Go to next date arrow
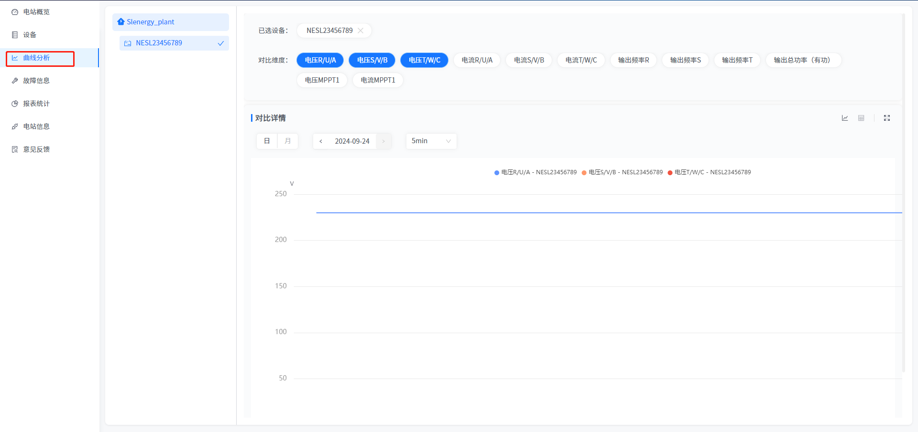 [383, 141]
